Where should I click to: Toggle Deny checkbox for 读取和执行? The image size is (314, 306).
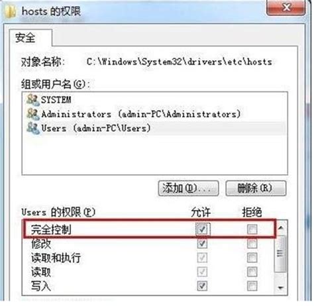tap(252, 258)
